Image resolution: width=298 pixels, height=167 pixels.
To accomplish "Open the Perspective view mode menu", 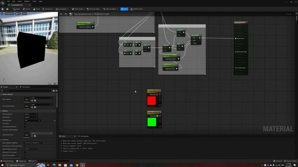I will (9, 13).
